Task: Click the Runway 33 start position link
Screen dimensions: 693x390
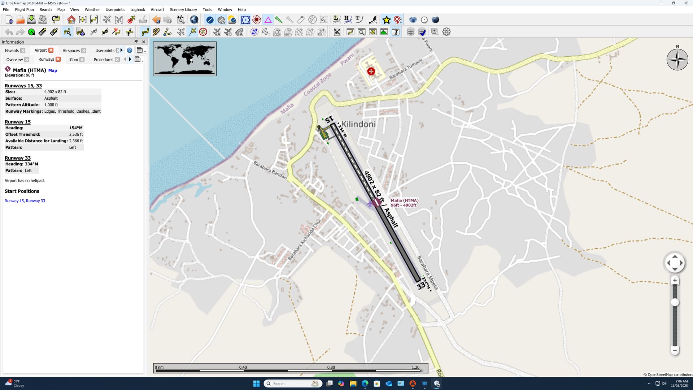Action: coord(35,201)
